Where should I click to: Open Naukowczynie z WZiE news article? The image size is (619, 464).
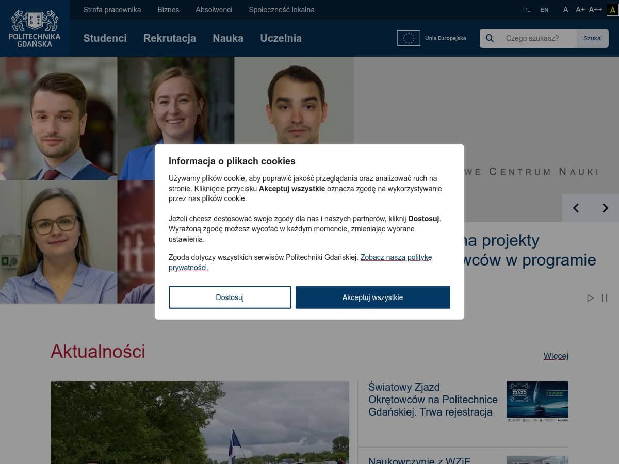tap(419, 460)
